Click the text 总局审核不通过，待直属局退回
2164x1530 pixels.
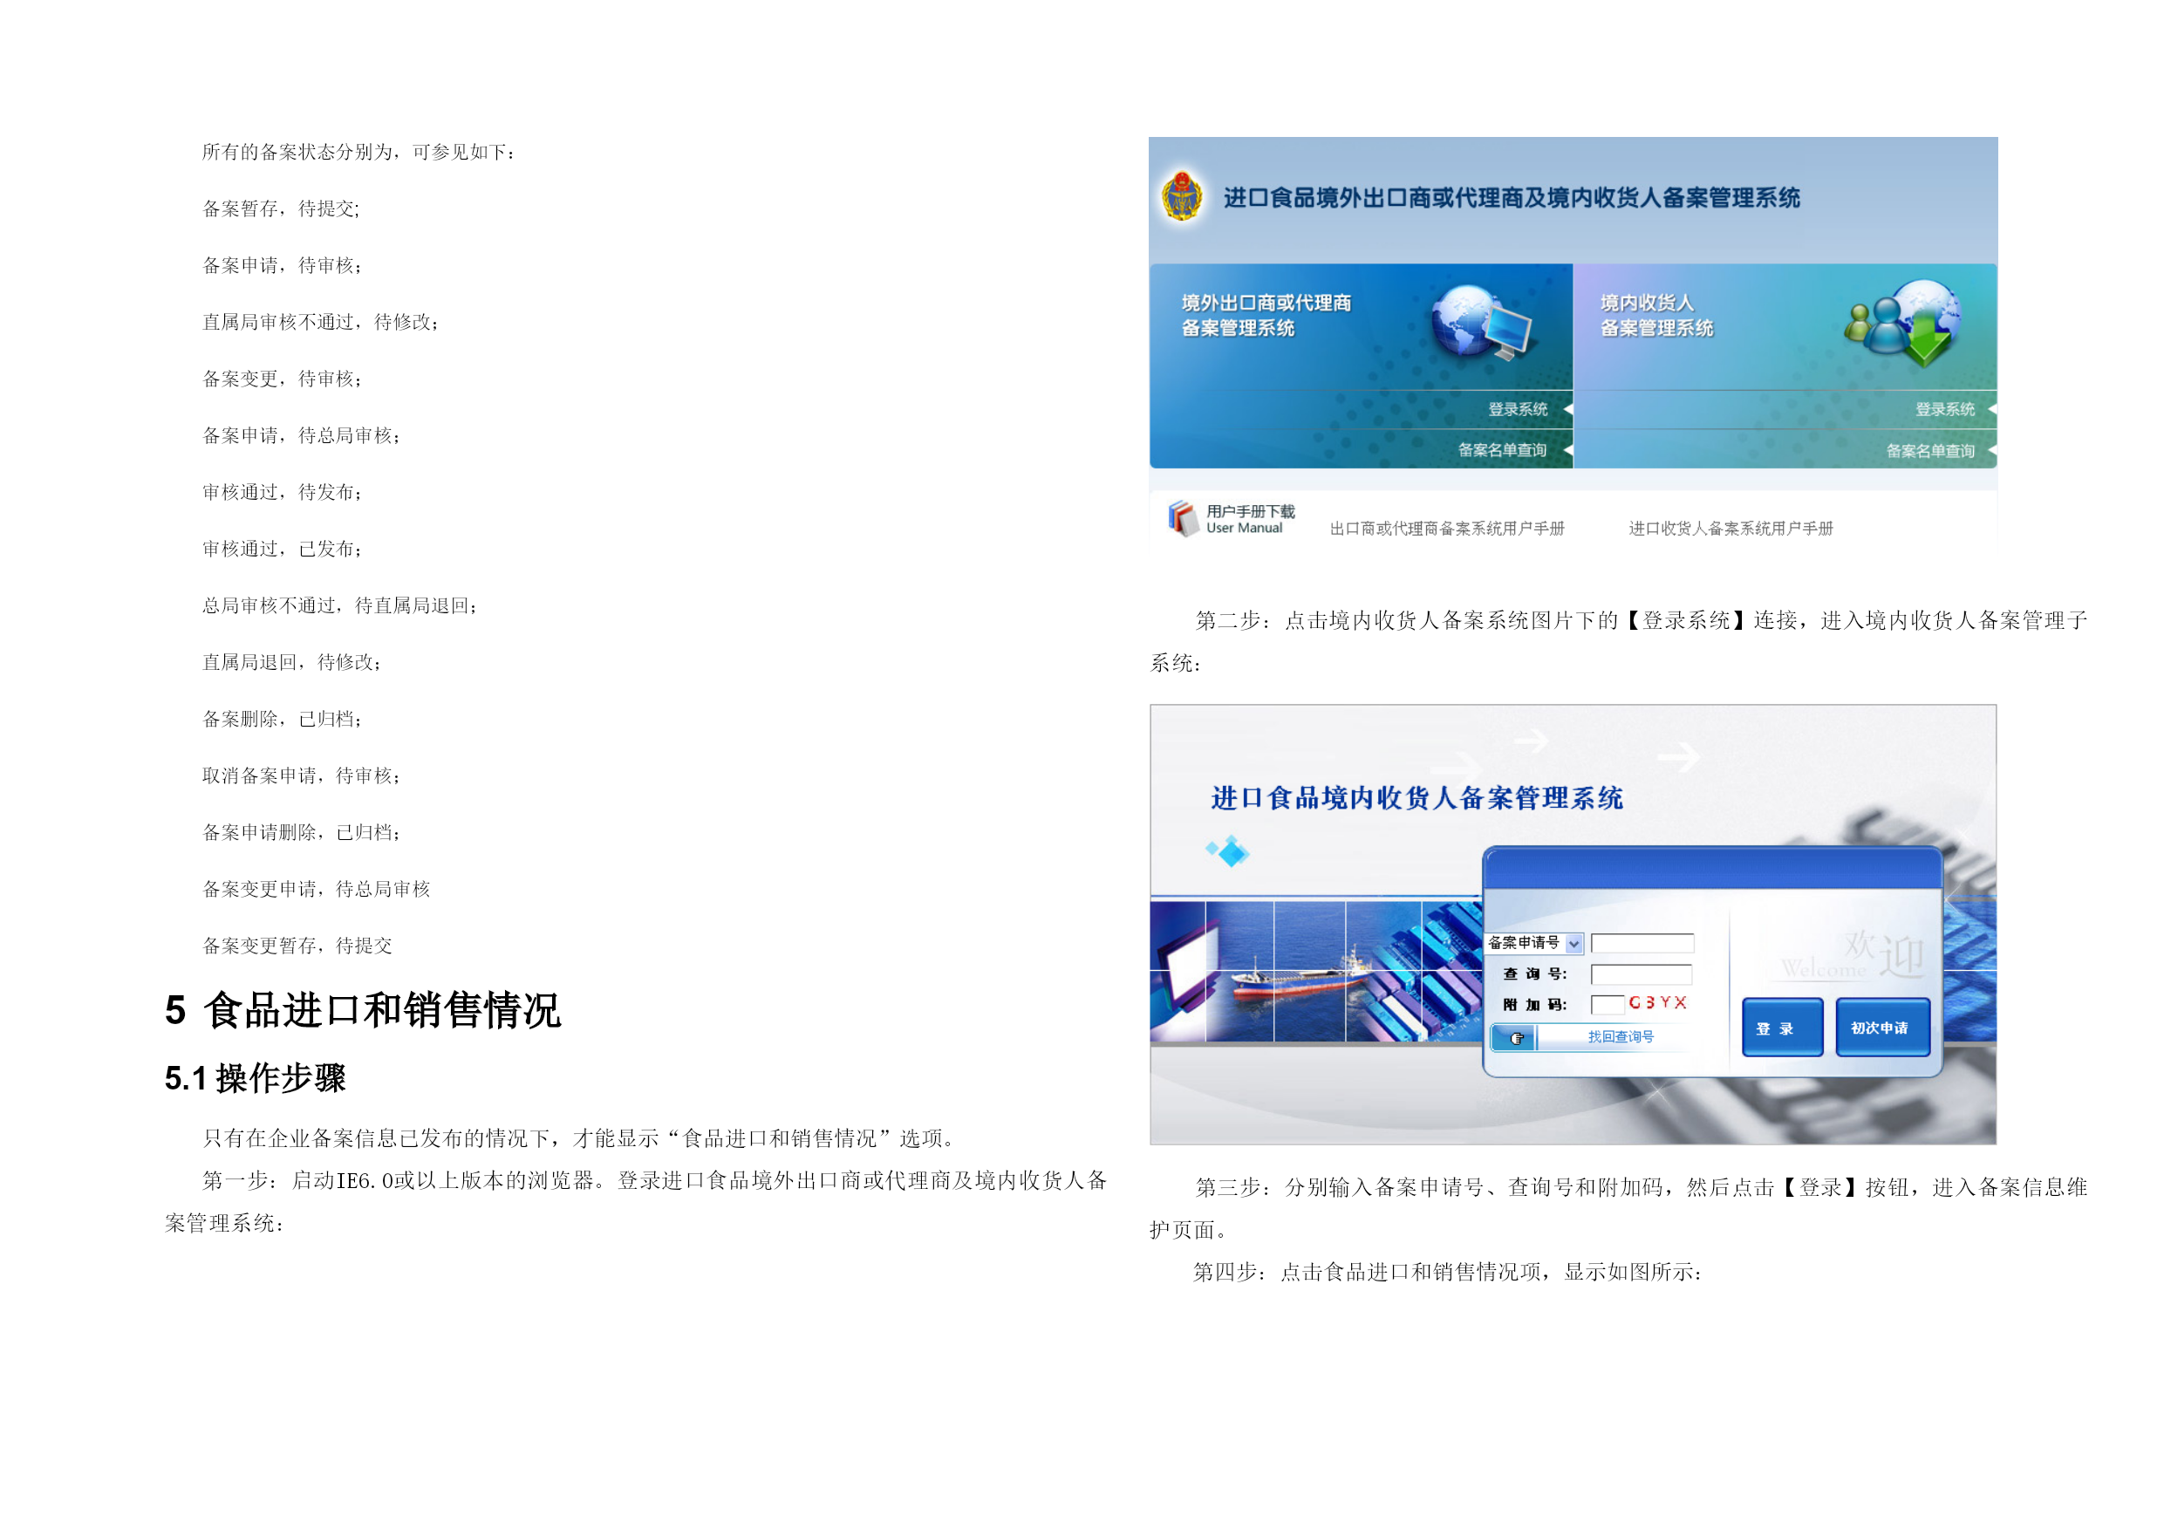click(x=339, y=605)
